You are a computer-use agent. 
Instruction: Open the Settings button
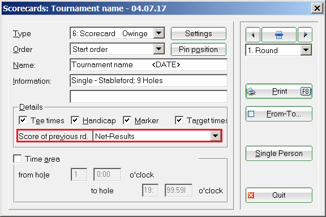tap(199, 33)
